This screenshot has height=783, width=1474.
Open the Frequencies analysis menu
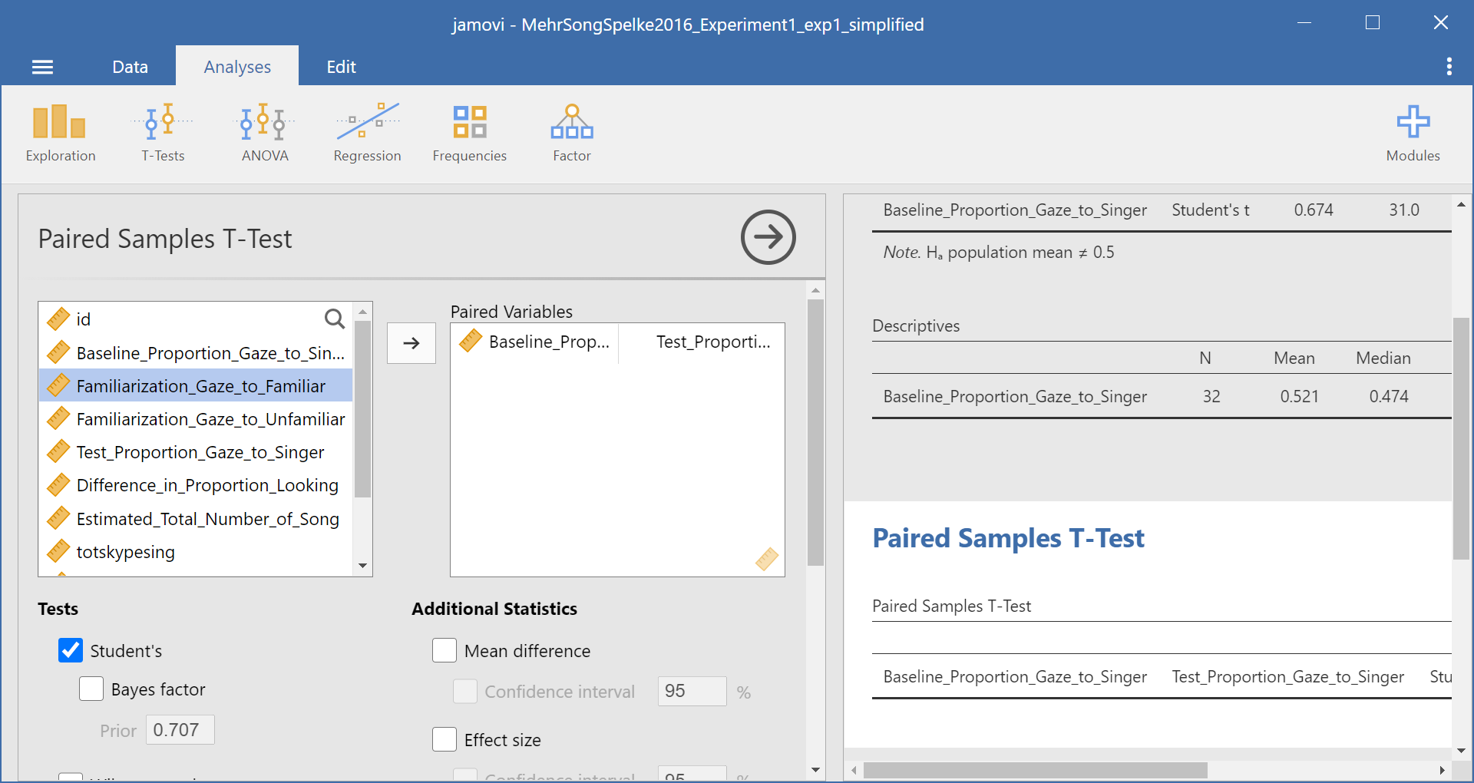point(469,134)
